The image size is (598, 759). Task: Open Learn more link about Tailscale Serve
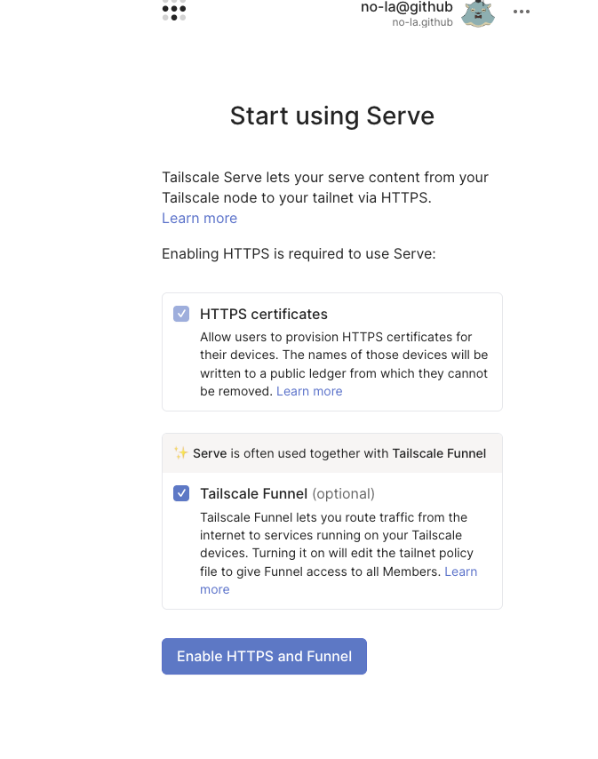[x=199, y=219]
